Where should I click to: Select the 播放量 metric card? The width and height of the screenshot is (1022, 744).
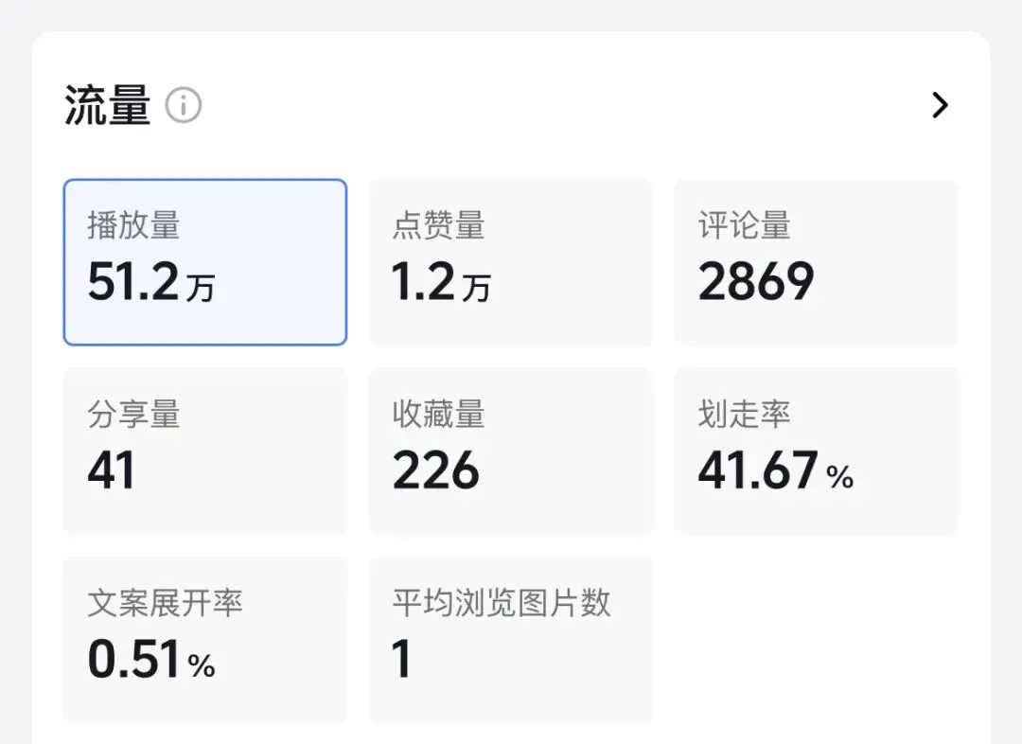click(204, 261)
